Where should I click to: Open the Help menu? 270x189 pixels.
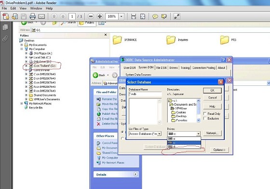click(x=49, y=8)
